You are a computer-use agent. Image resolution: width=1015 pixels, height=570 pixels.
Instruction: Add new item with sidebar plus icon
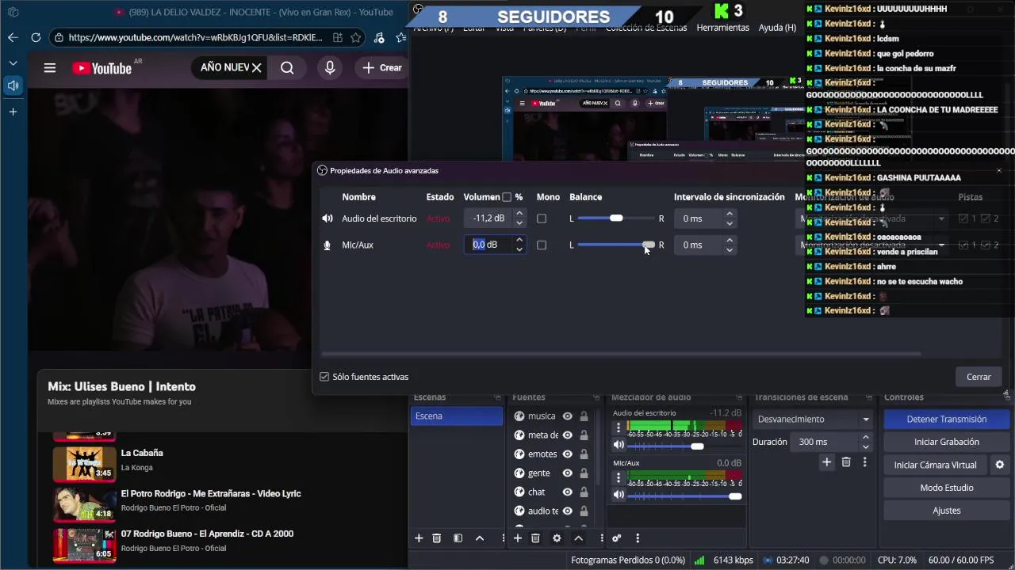(x=13, y=112)
